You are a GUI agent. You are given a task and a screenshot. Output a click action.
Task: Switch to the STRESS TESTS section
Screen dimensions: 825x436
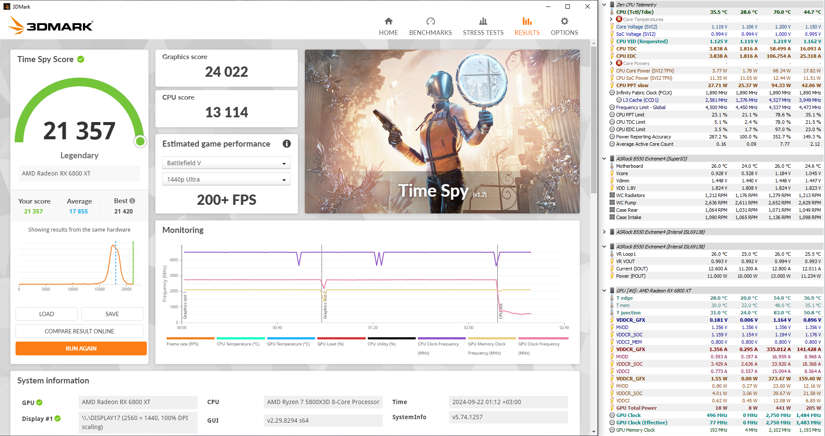pos(483,27)
